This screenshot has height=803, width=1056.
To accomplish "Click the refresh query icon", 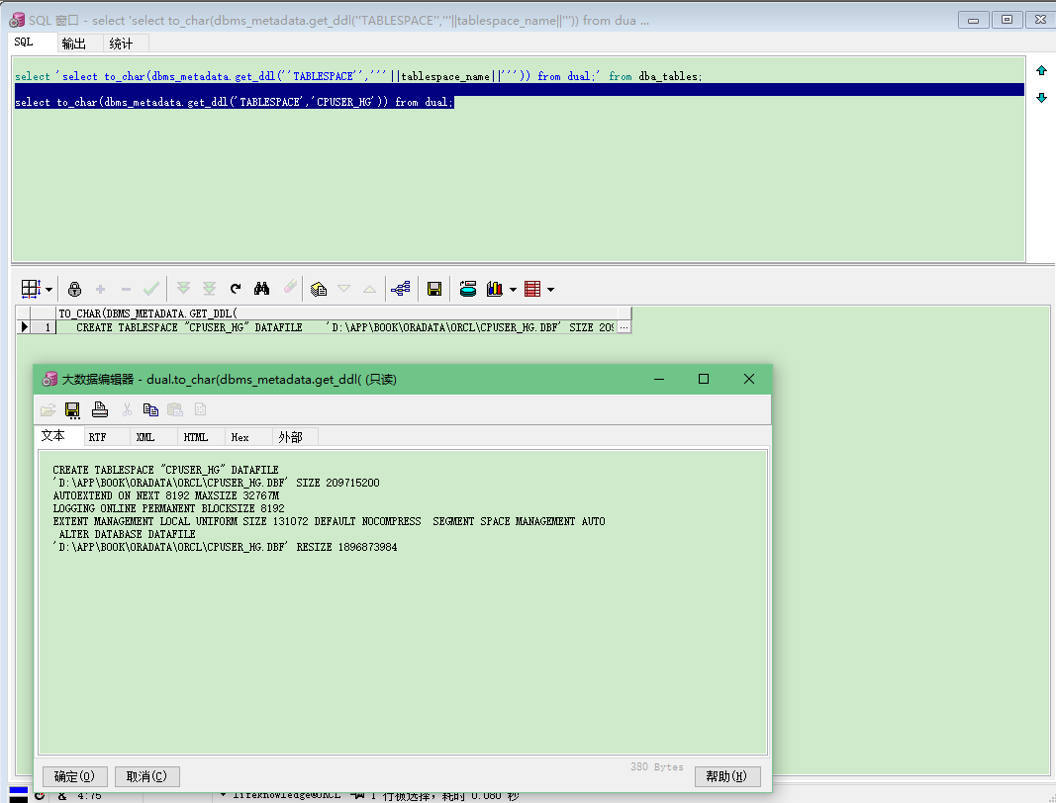I will pyautogui.click(x=235, y=289).
